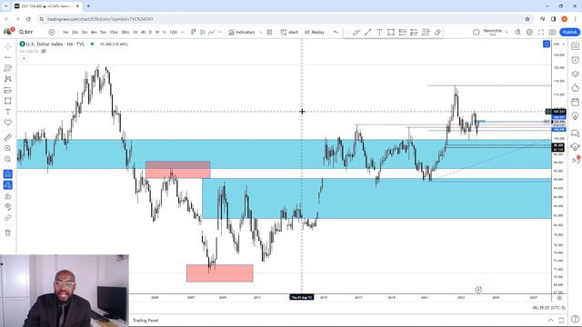Select the text annotation tool in left sidebar
Viewport: 582px width, 327px height.
[8, 112]
